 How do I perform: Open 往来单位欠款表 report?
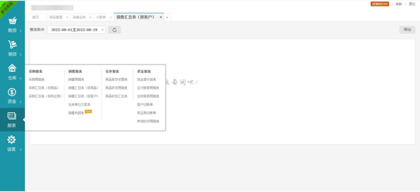coord(79,105)
